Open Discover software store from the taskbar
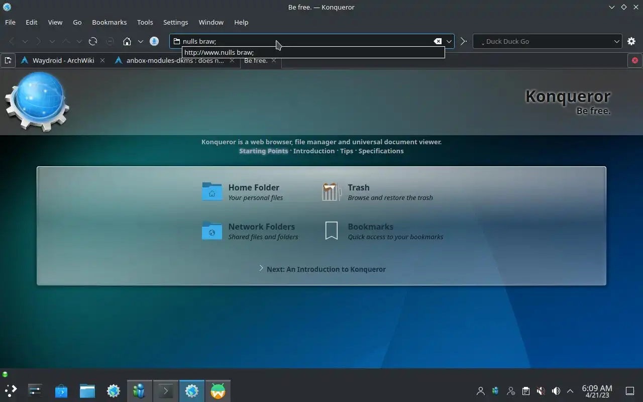The height and width of the screenshot is (402, 643). [61, 390]
